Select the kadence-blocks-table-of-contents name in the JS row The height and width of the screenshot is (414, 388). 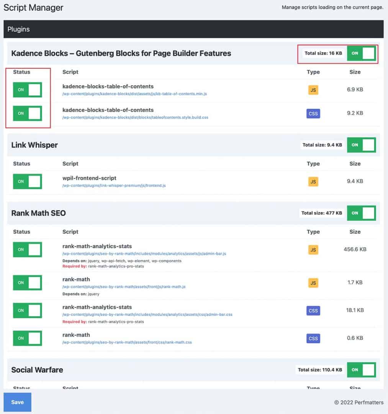pyautogui.click(x=108, y=86)
